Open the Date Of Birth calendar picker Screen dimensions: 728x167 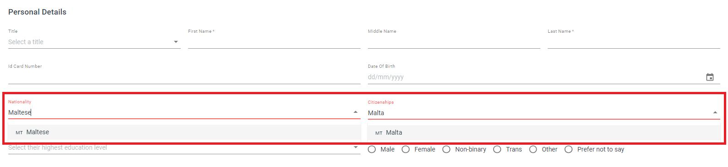710,77
